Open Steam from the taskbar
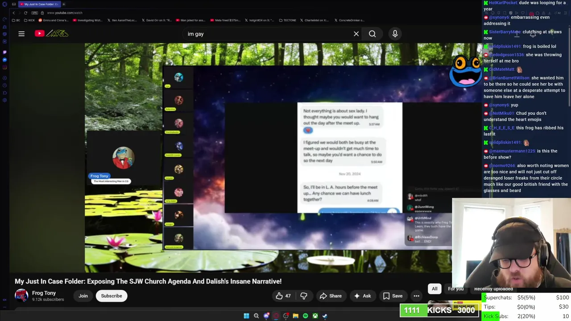The width and height of the screenshot is (571, 321). tap(325, 316)
